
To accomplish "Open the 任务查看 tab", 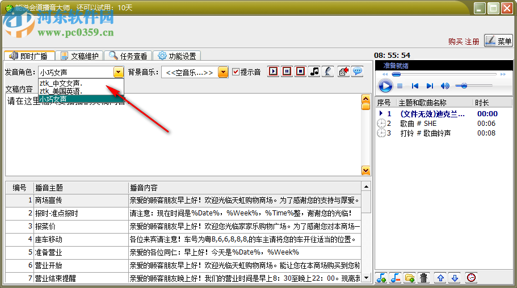I will [x=128, y=56].
